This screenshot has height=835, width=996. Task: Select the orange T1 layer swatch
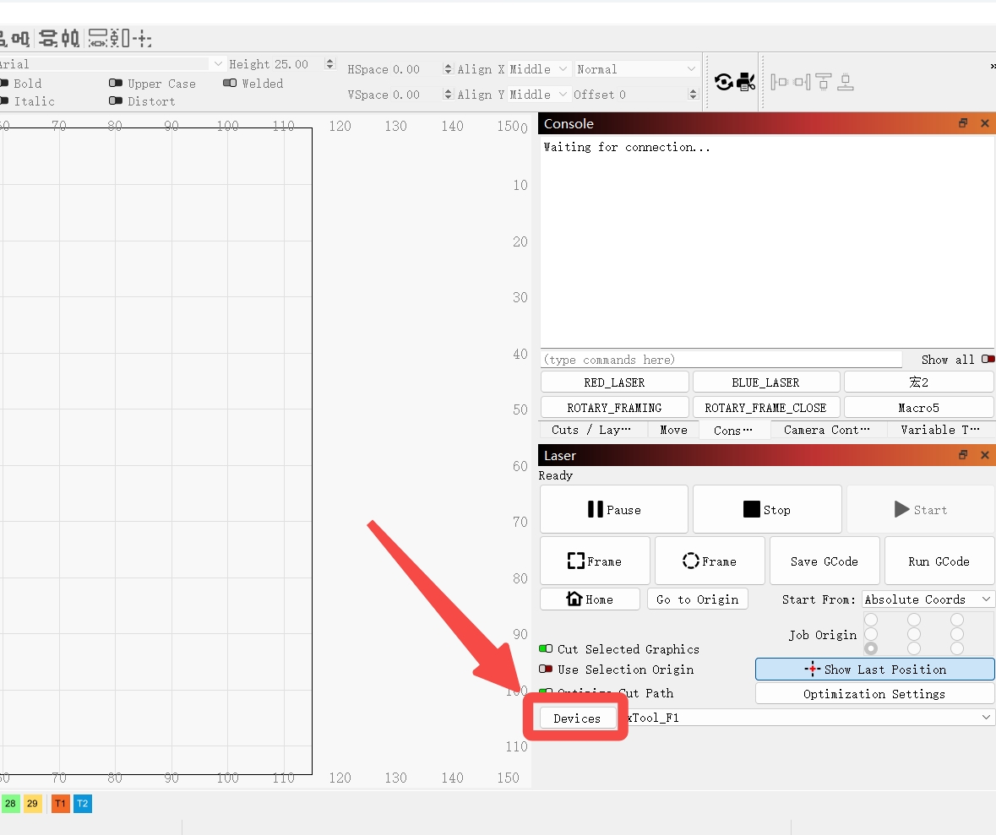point(60,803)
